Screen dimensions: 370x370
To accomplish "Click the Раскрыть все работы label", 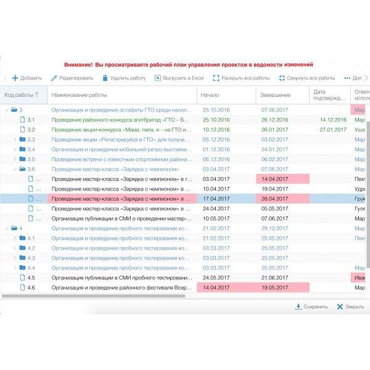I will pyautogui.click(x=245, y=78).
